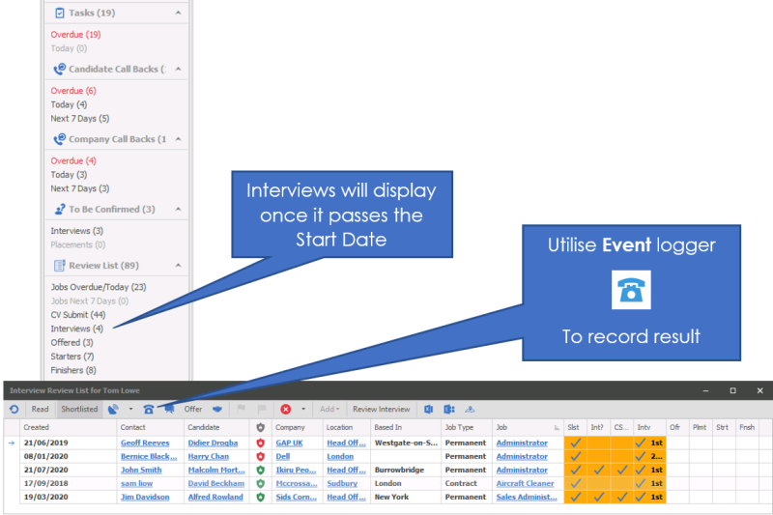The width and height of the screenshot is (773, 515).
Task: Toggle Slst checkmark in Geoff Reeves row
Action: pyautogui.click(x=576, y=443)
